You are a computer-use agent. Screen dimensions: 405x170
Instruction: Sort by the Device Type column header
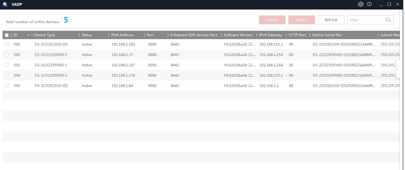pyautogui.click(x=45, y=35)
